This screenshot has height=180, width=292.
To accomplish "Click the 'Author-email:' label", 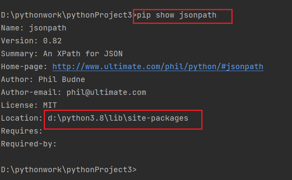I will click(x=30, y=93).
